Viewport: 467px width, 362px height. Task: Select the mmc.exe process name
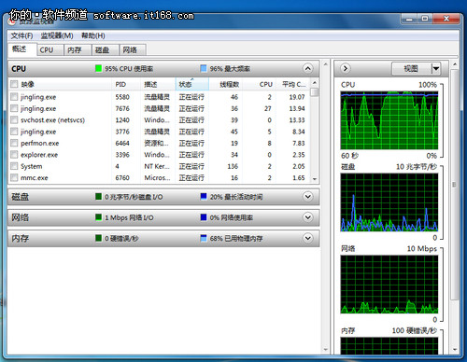point(35,178)
